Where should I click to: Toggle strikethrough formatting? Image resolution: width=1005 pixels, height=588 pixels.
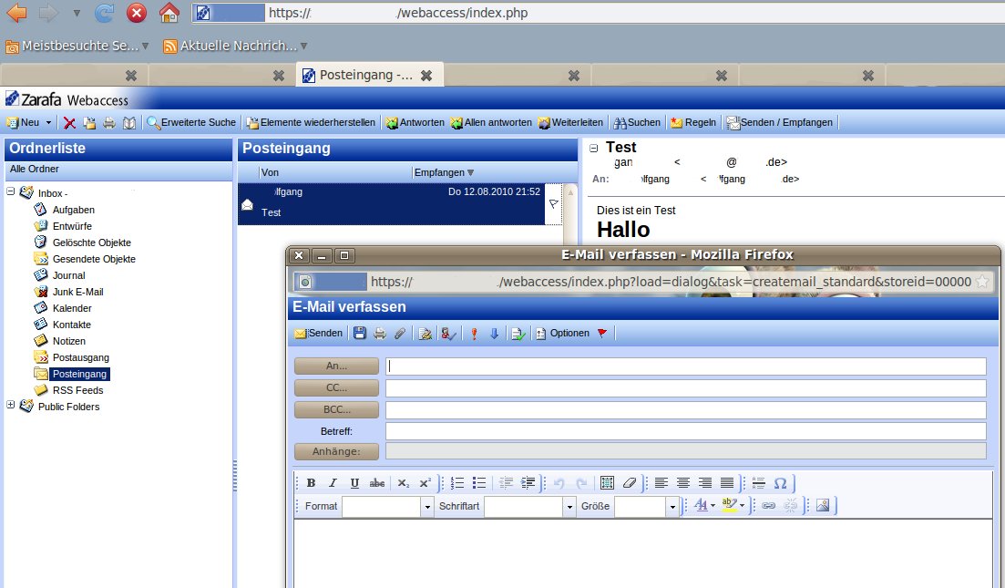(377, 483)
